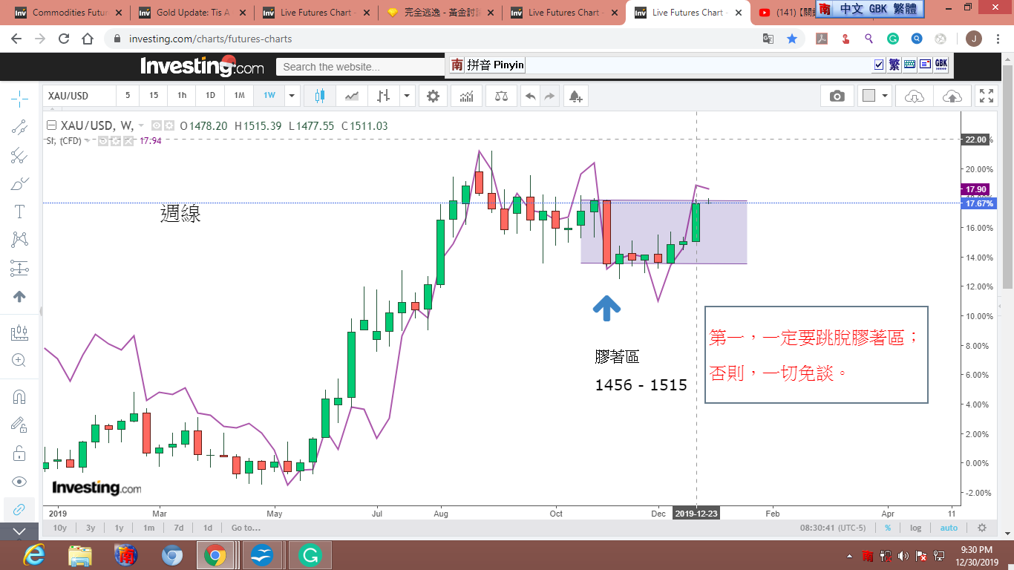Set time range to 1m
The width and height of the screenshot is (1014, 570).
click(148, 528)
